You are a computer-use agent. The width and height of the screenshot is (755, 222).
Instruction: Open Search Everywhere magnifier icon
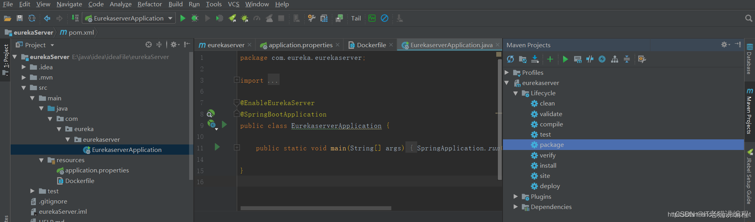(x=748, y=18)
